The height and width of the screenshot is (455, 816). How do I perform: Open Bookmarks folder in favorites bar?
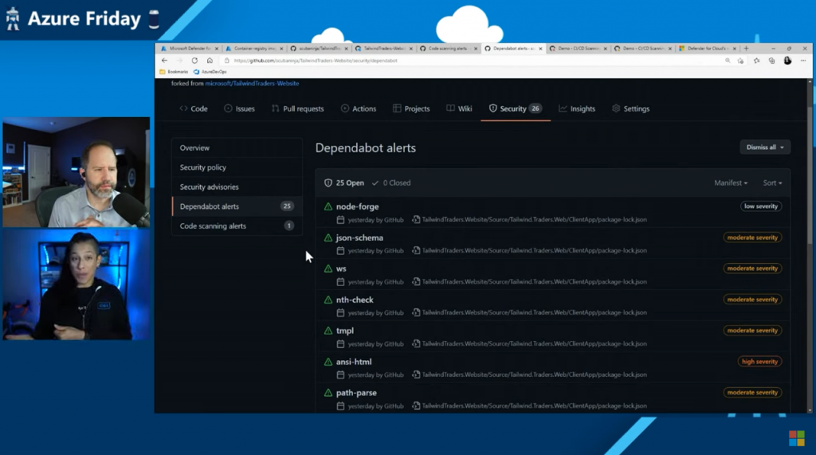pyautogui.click(x=174, y=72)
